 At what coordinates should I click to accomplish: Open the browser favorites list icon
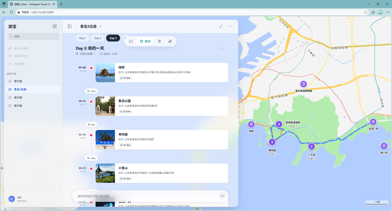point(373,12)
